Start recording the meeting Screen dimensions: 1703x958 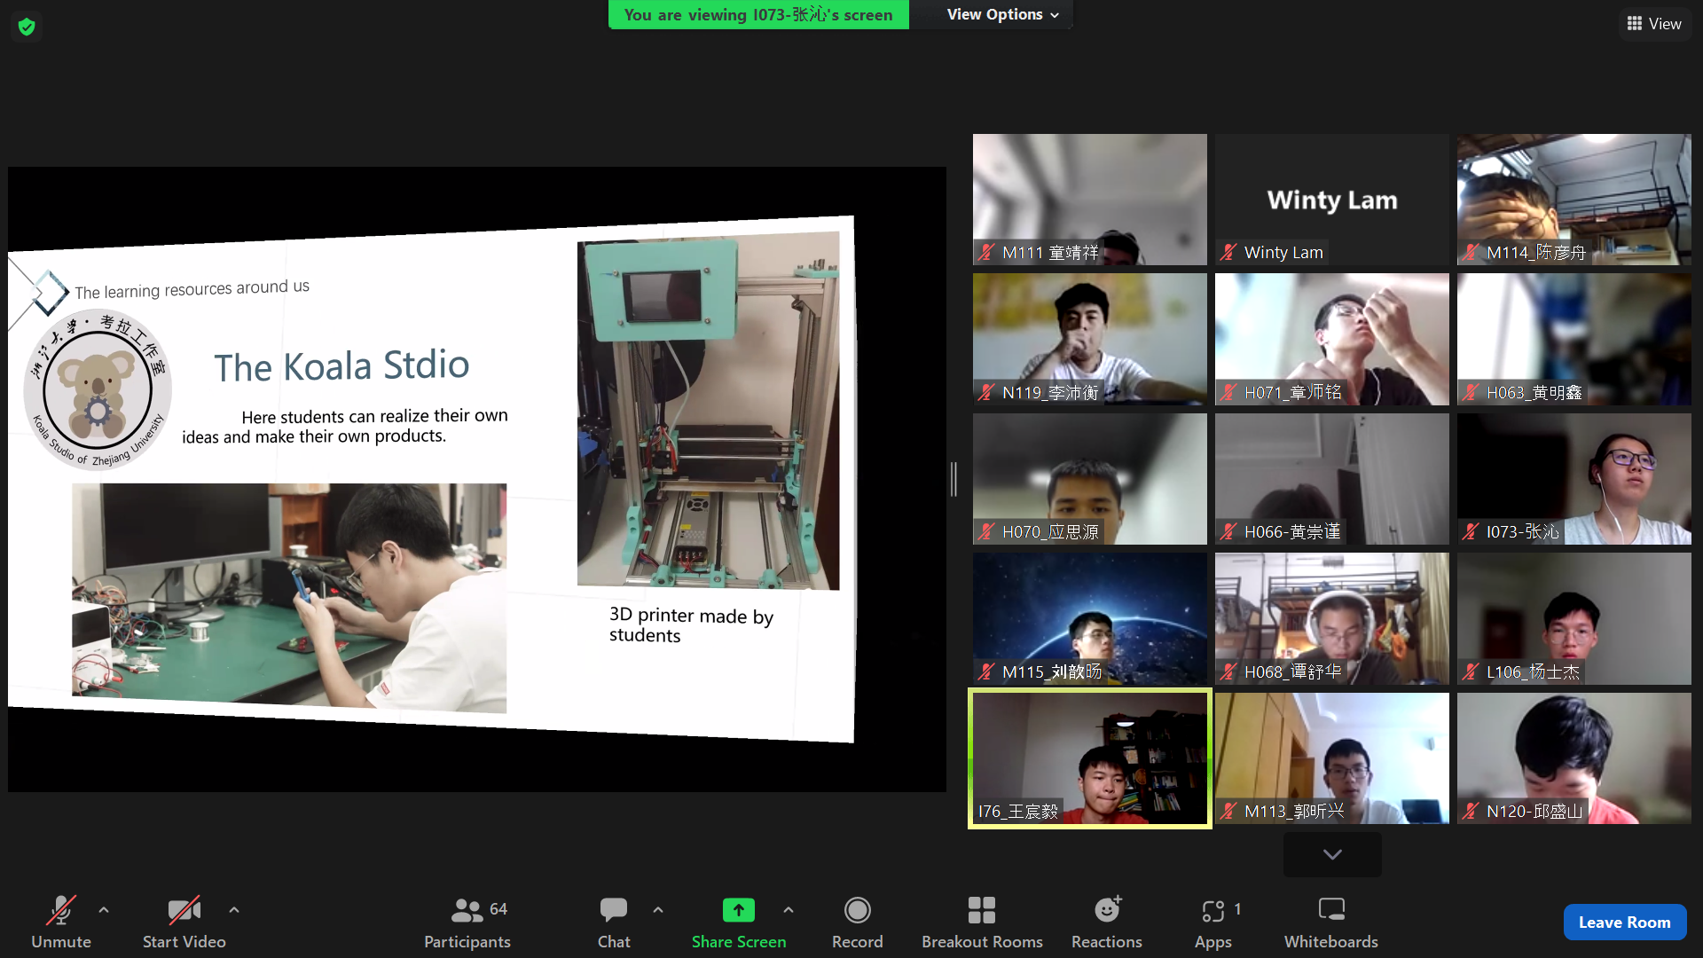pos(857,923)
